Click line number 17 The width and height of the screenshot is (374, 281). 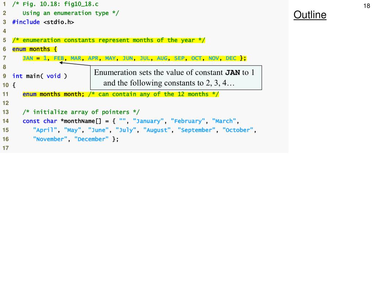5,148
